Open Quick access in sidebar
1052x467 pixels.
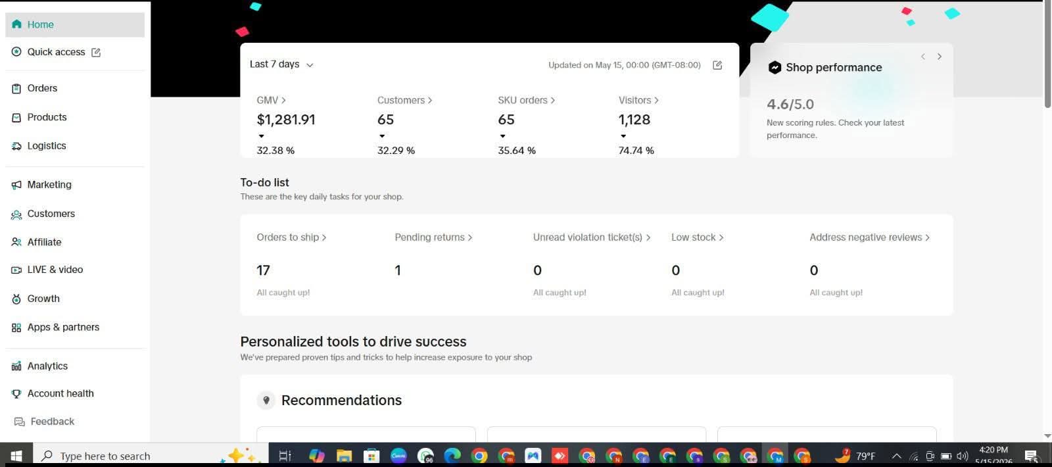[56, 52]
